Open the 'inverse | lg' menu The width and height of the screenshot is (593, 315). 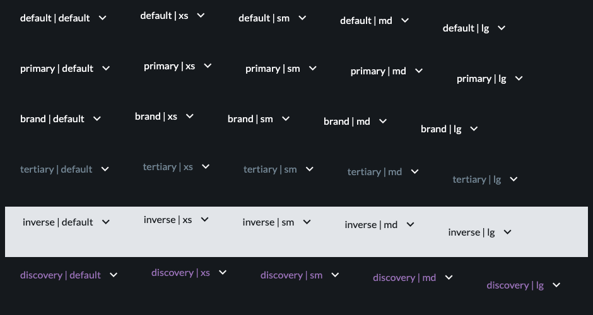click(479, 232)
